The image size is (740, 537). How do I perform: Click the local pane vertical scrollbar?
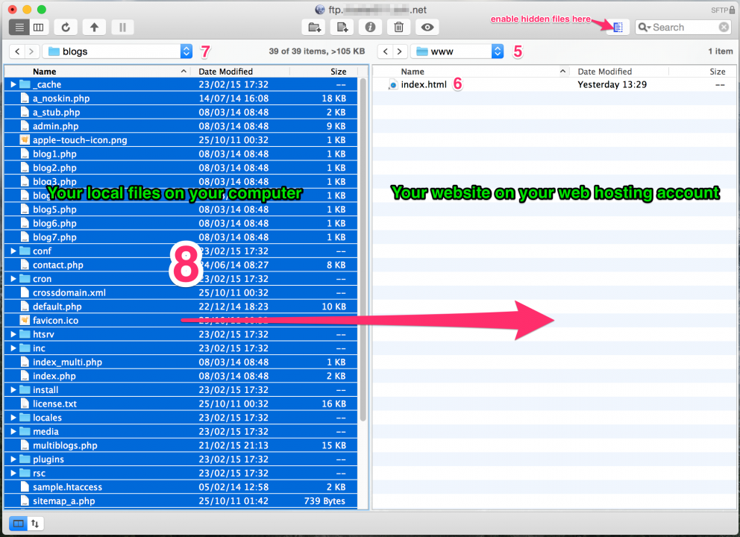click(363, 250)
